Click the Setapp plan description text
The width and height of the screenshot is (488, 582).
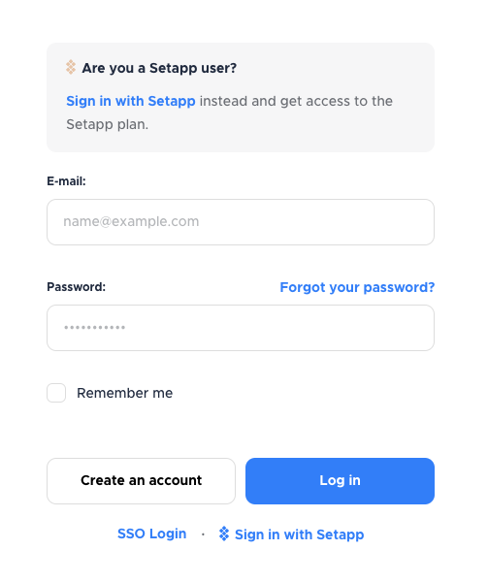(229, 113)
